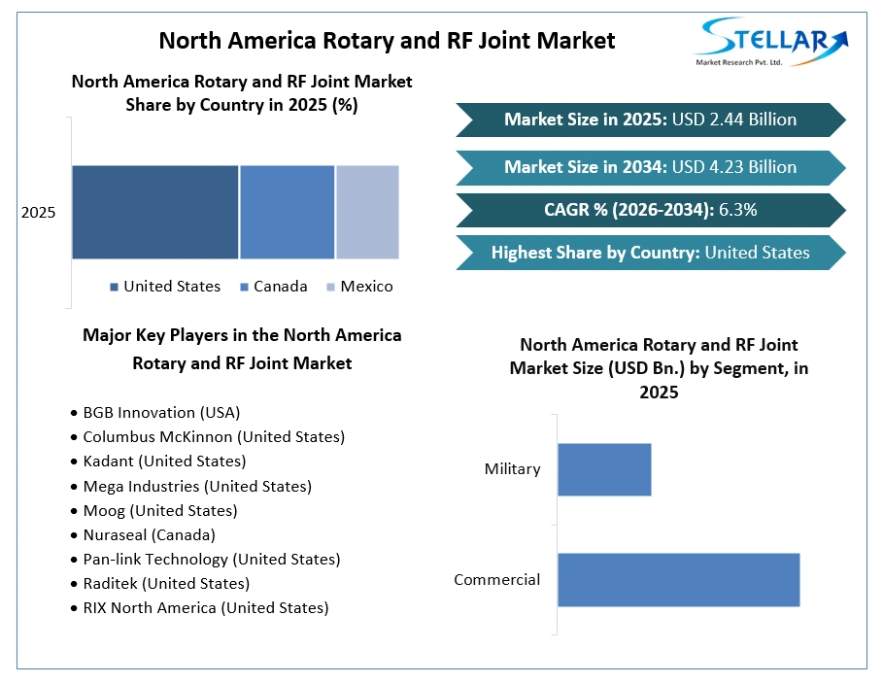Click the Highest Share by Country banner
Image resolution: width=883 pixels, height=684 pixels.
coord(651,253)
